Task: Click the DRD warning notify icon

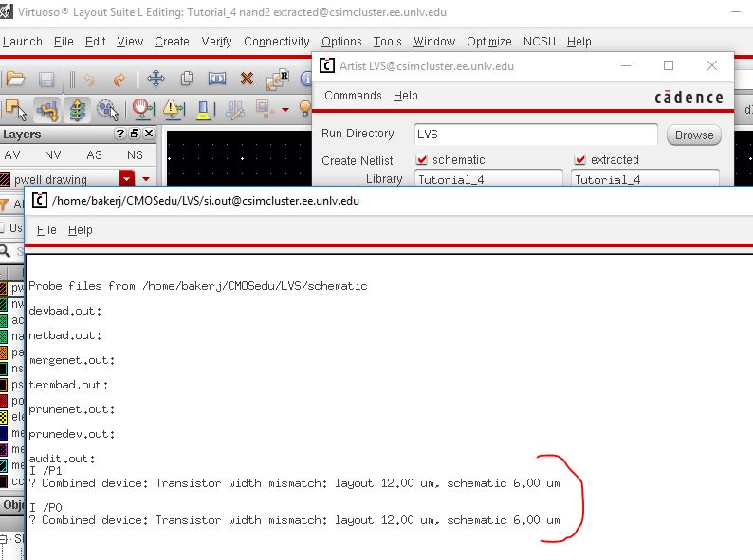Action: coord(174,109)
